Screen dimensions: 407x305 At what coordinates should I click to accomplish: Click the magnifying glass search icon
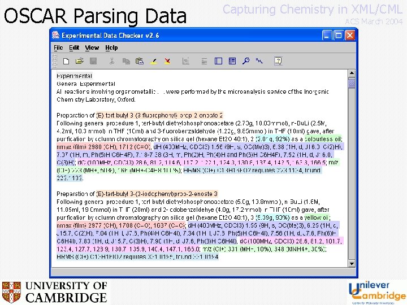tap(245, 61)
